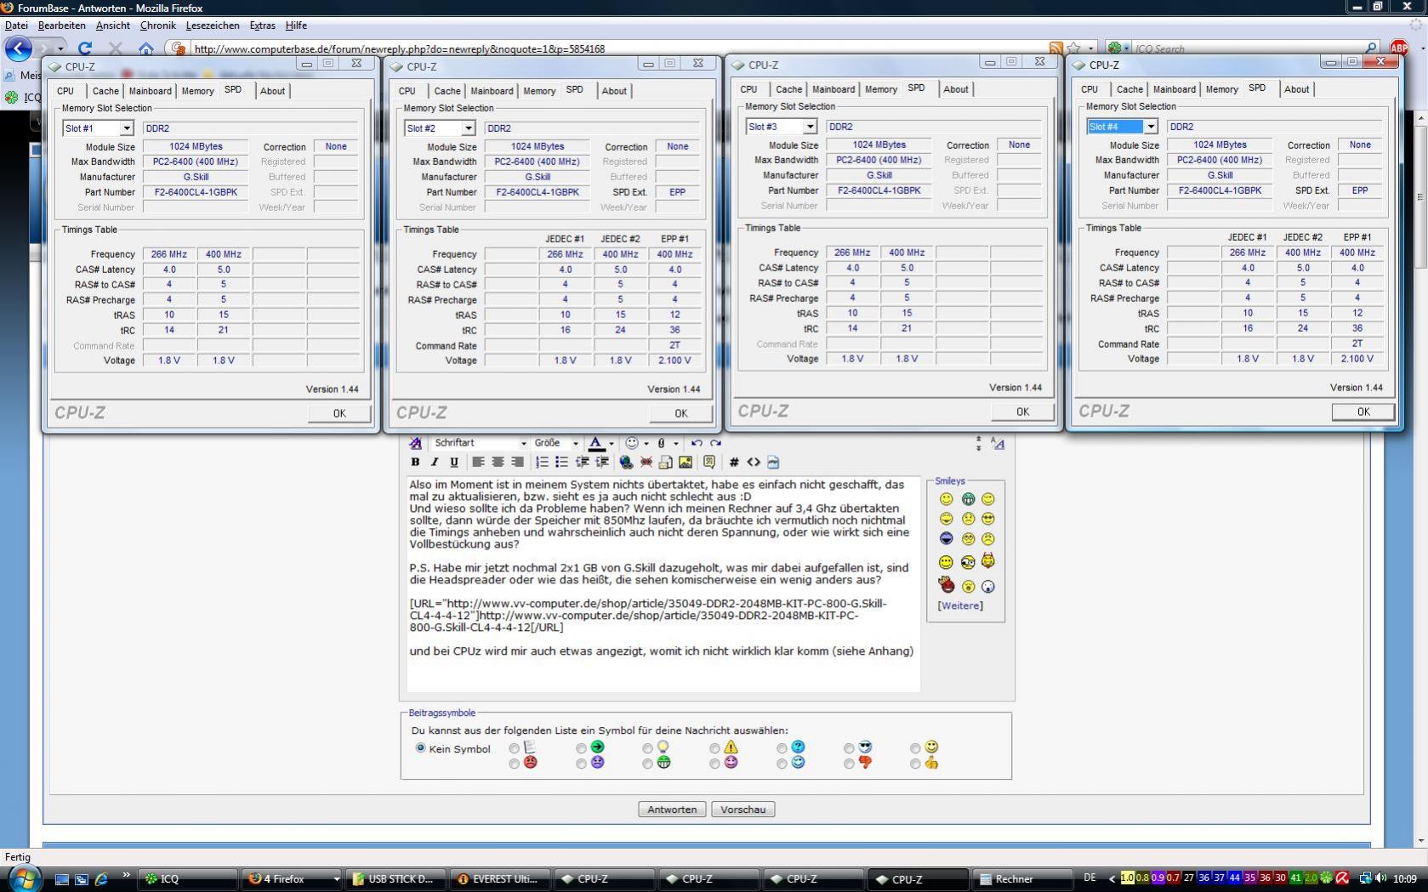This screenshot has width=1428, height=892.
Task: Submit the reply with Antworten button
Action: (672, 810)
